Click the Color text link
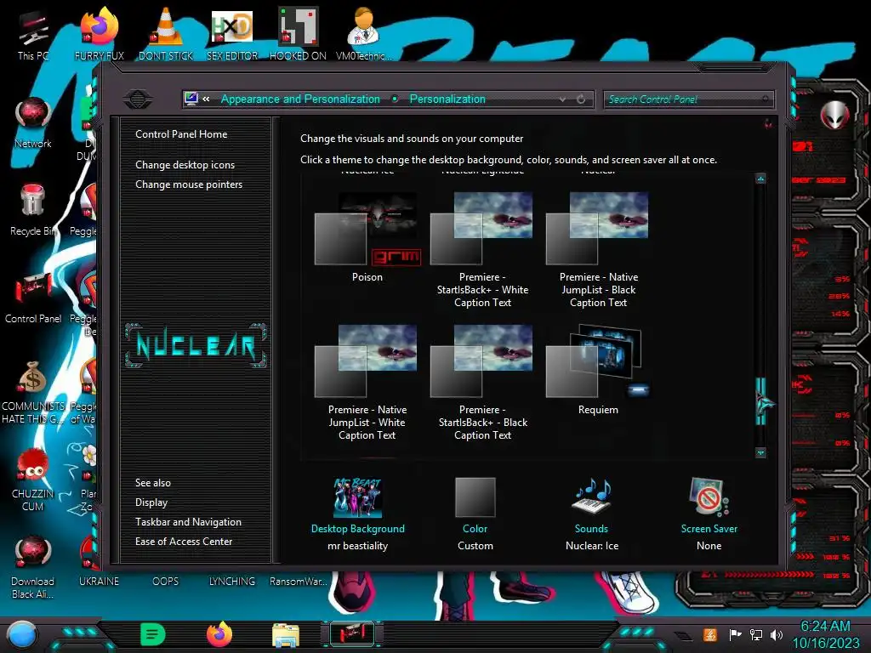This screenshot has width=871, height=653. (x=475, y=529)
